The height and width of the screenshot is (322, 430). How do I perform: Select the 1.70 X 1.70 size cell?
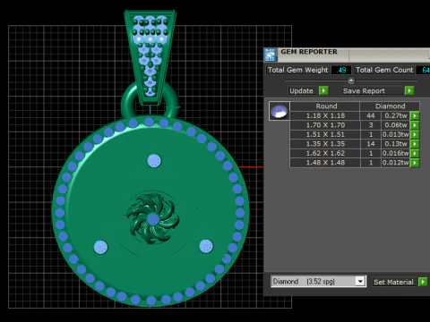pyautogui.click(x=325, y=125)
